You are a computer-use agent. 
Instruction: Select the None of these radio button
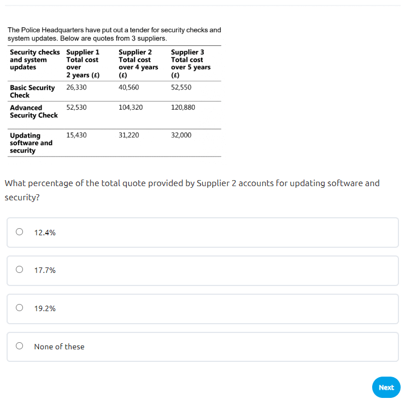point(20,346)
